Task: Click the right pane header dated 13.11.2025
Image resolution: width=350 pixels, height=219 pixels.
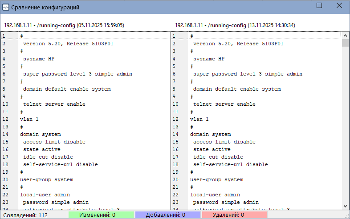Action: pos(235,25)
